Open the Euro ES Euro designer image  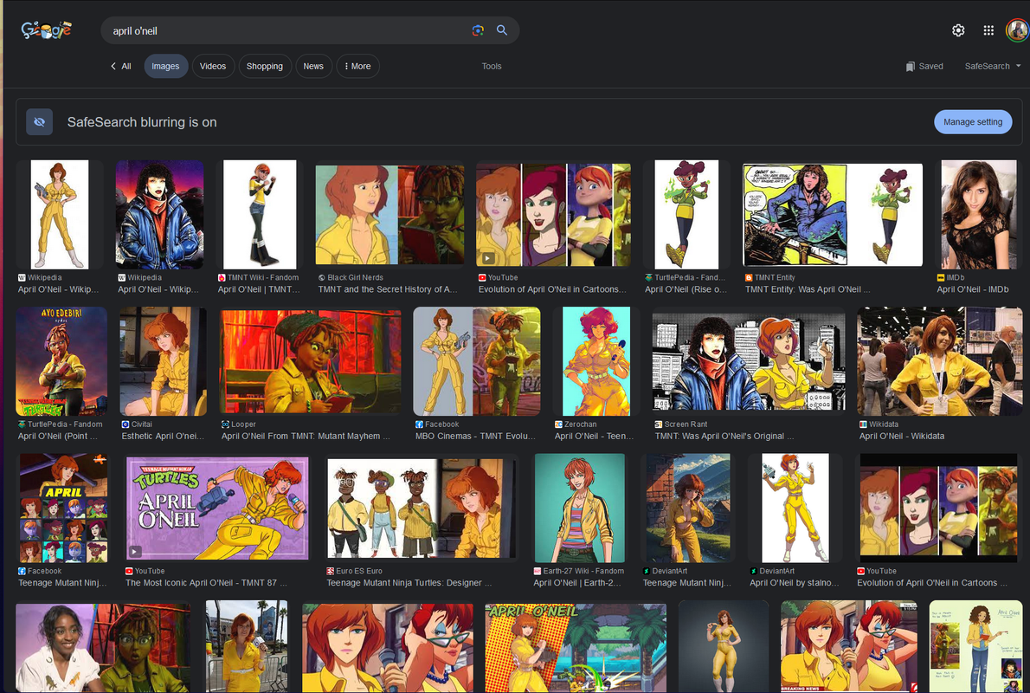(x=421, y=508)
